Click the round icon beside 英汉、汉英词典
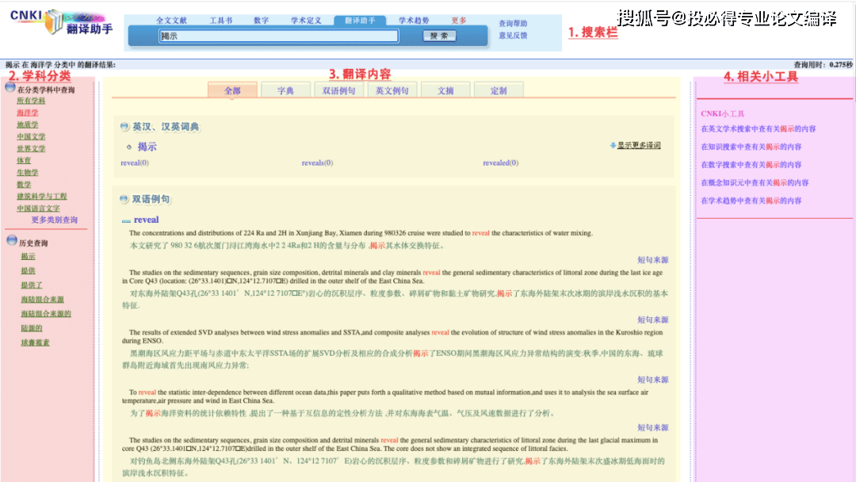Screen dimensions: 856x482 pyautogui.click(x=124, y=126)
